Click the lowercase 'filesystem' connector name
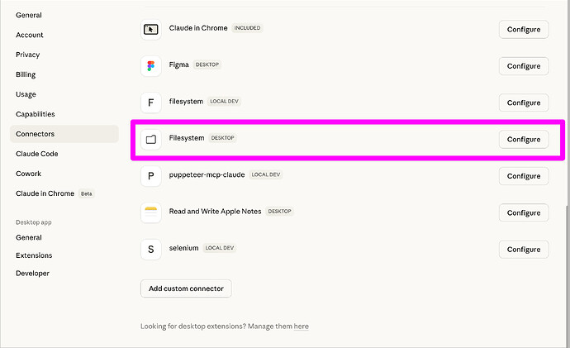Viewport: 570px width, 348px height. pyautogui.click(x=186, y=102)
